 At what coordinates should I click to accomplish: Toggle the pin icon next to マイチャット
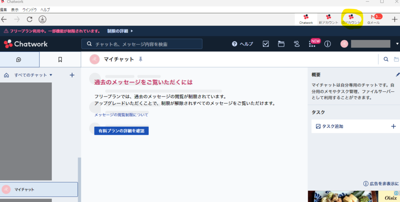141,59
